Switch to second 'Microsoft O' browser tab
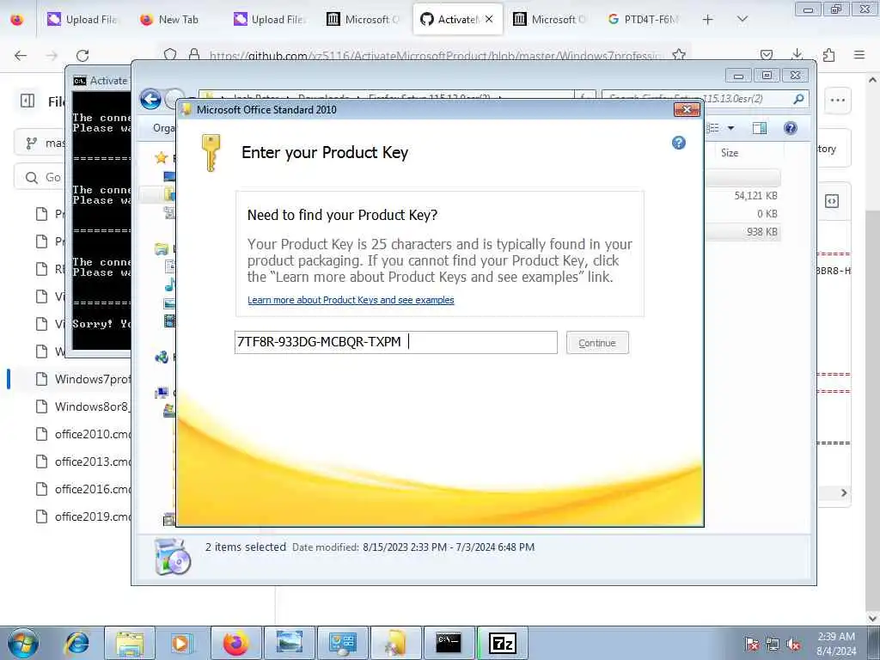 [x=549, y=19]
